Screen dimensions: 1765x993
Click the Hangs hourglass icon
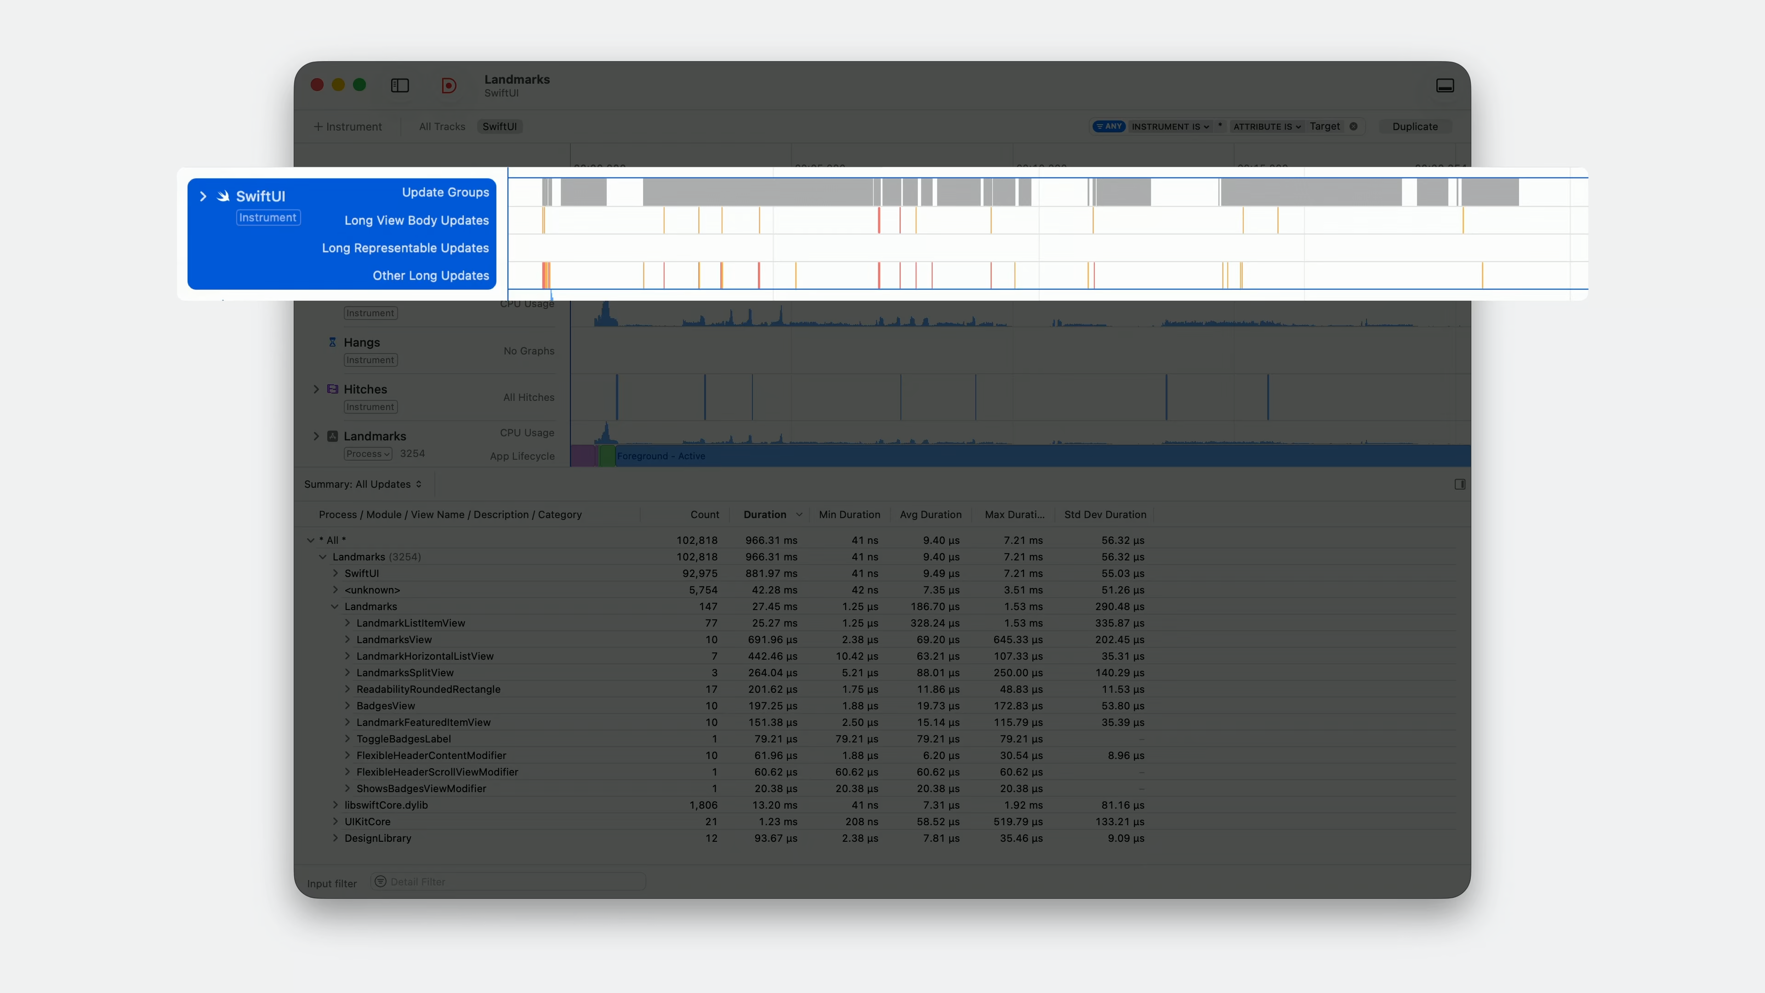[x=332, y=342]
